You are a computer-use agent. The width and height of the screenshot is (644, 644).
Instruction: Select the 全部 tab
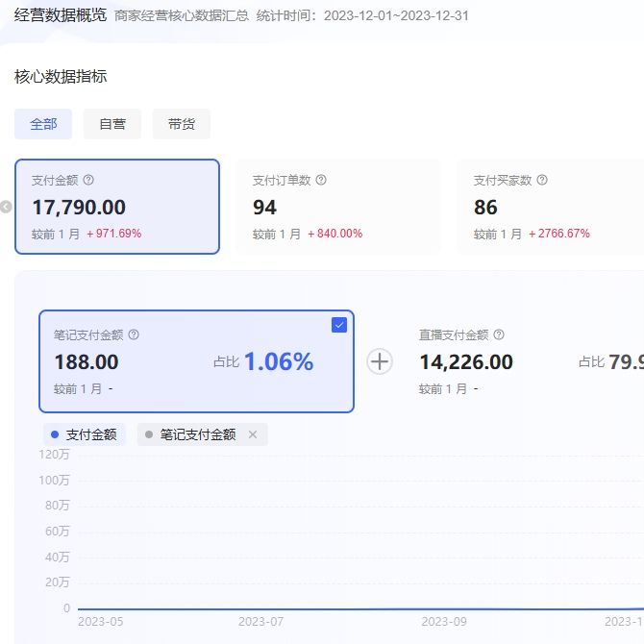(x=43, y=124)
